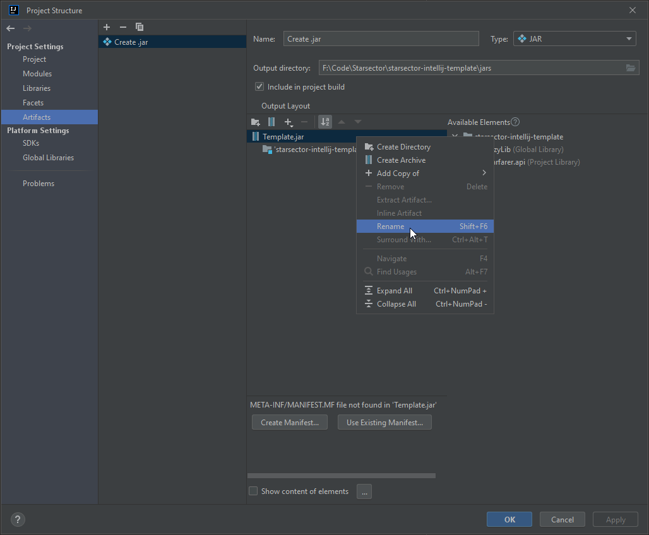Image resolution: width=649 pixels, height=535 pixels.
Task: Click the help question mark button at bottom left
Action: [18, 520]
